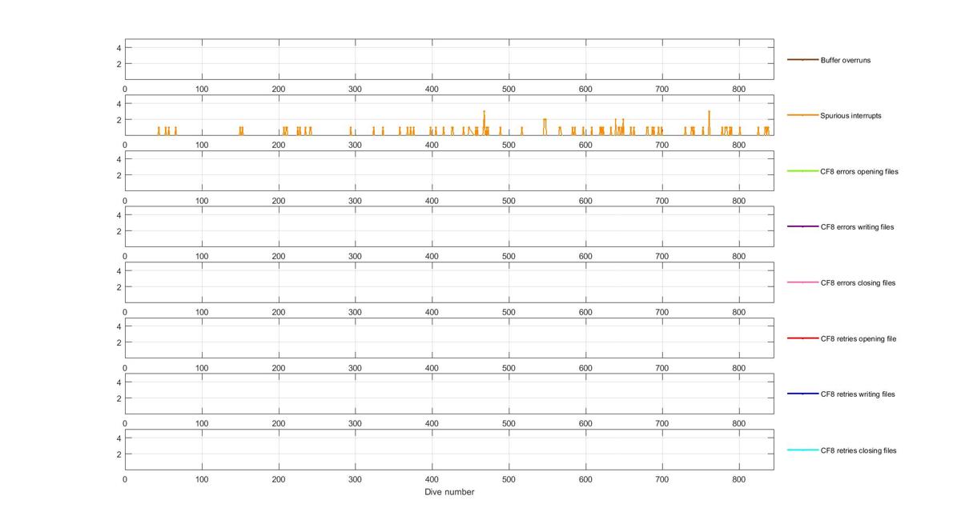Click the Buffer overruns legend label
Viewport: 961px width, 528px height.
click(845, 60)
